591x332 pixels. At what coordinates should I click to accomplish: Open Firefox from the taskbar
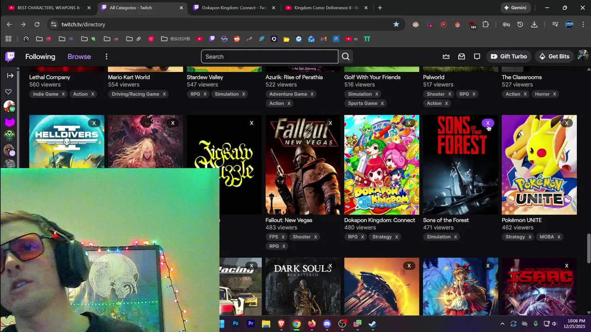[312, 324]
